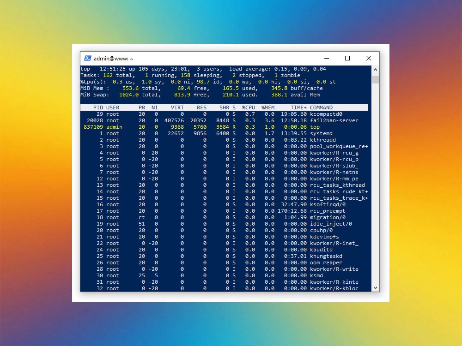The width and height of the screenshot is (462, 346).
Task: Click the %CPU column header
Action: point(248,107)
